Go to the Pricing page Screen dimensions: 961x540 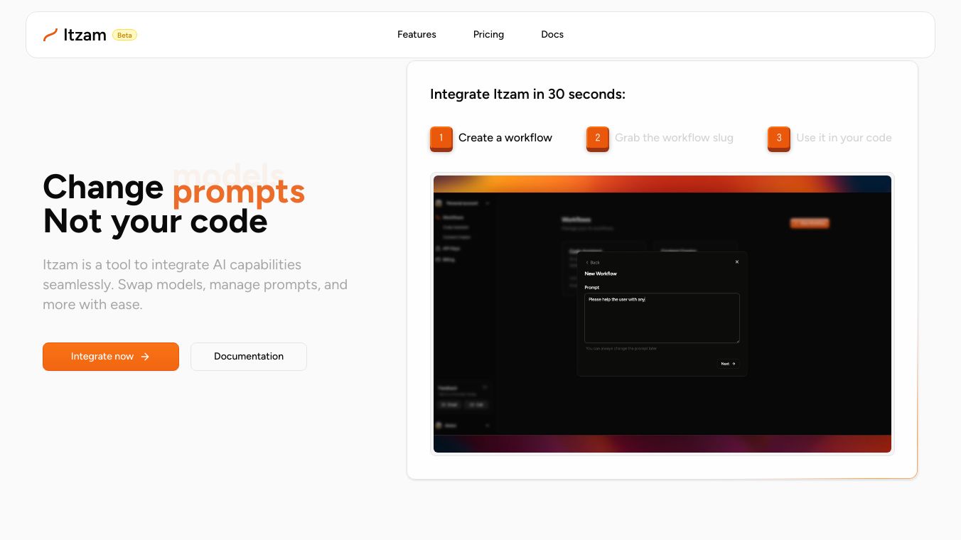click(488, 34)
